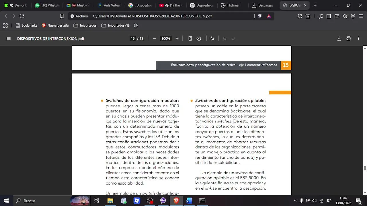Switch to the YouTube (1) The tab
Screen dimensions: 367x206
point(171,5)
